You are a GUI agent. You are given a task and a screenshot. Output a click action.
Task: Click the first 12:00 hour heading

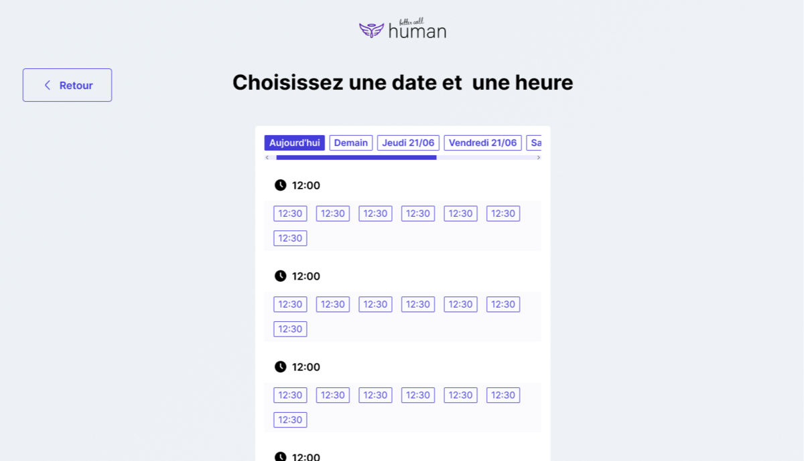(306, 185)
